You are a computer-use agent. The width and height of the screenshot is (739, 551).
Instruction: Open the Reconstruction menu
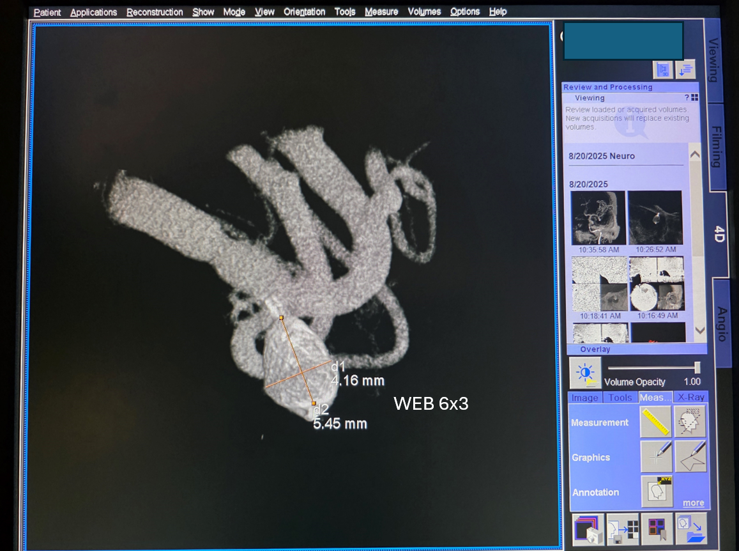click(x=155, y=12)
